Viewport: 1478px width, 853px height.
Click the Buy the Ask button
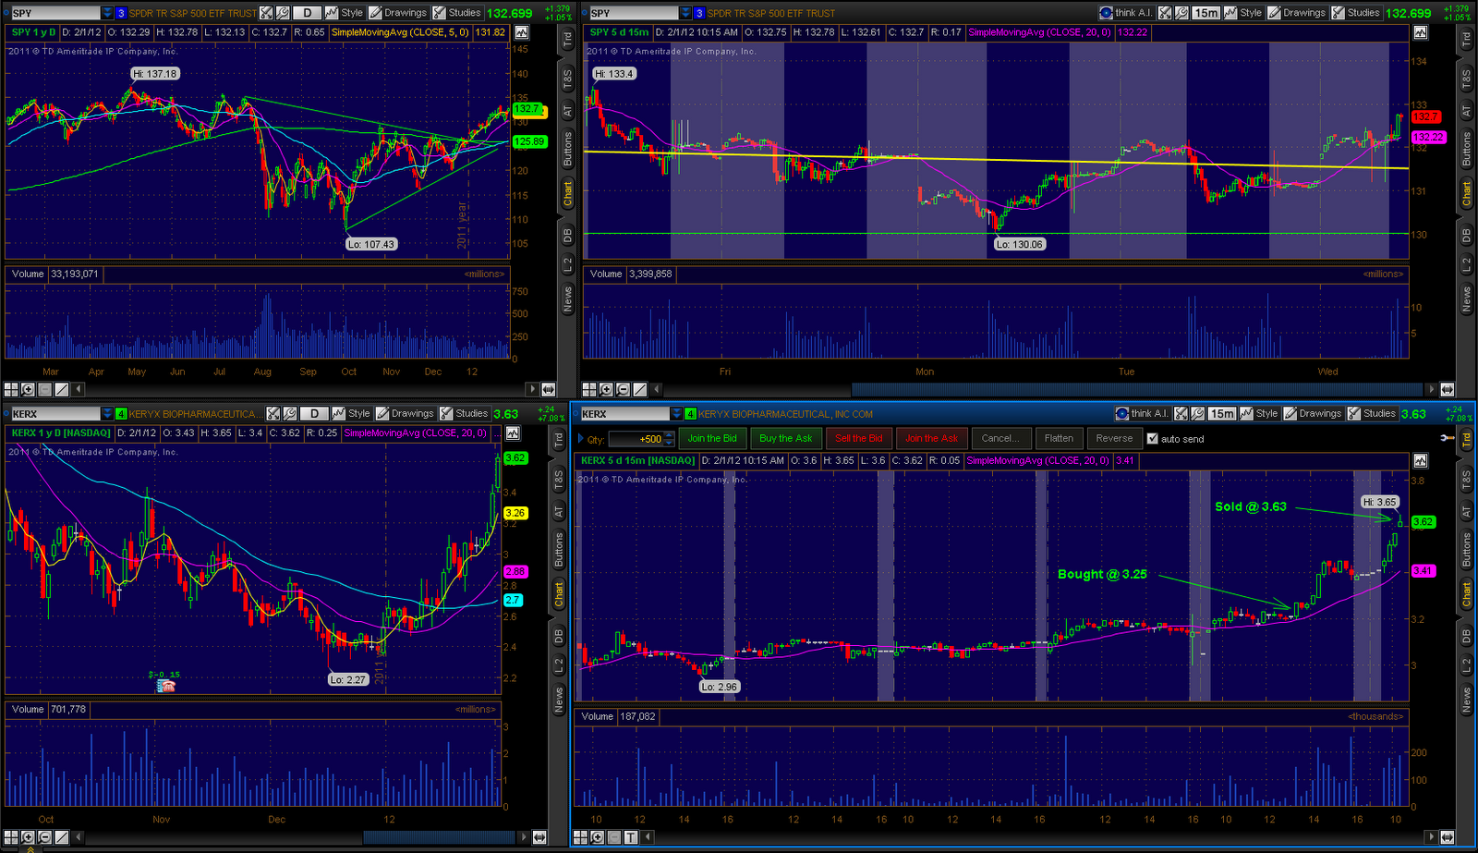[785, 438]
